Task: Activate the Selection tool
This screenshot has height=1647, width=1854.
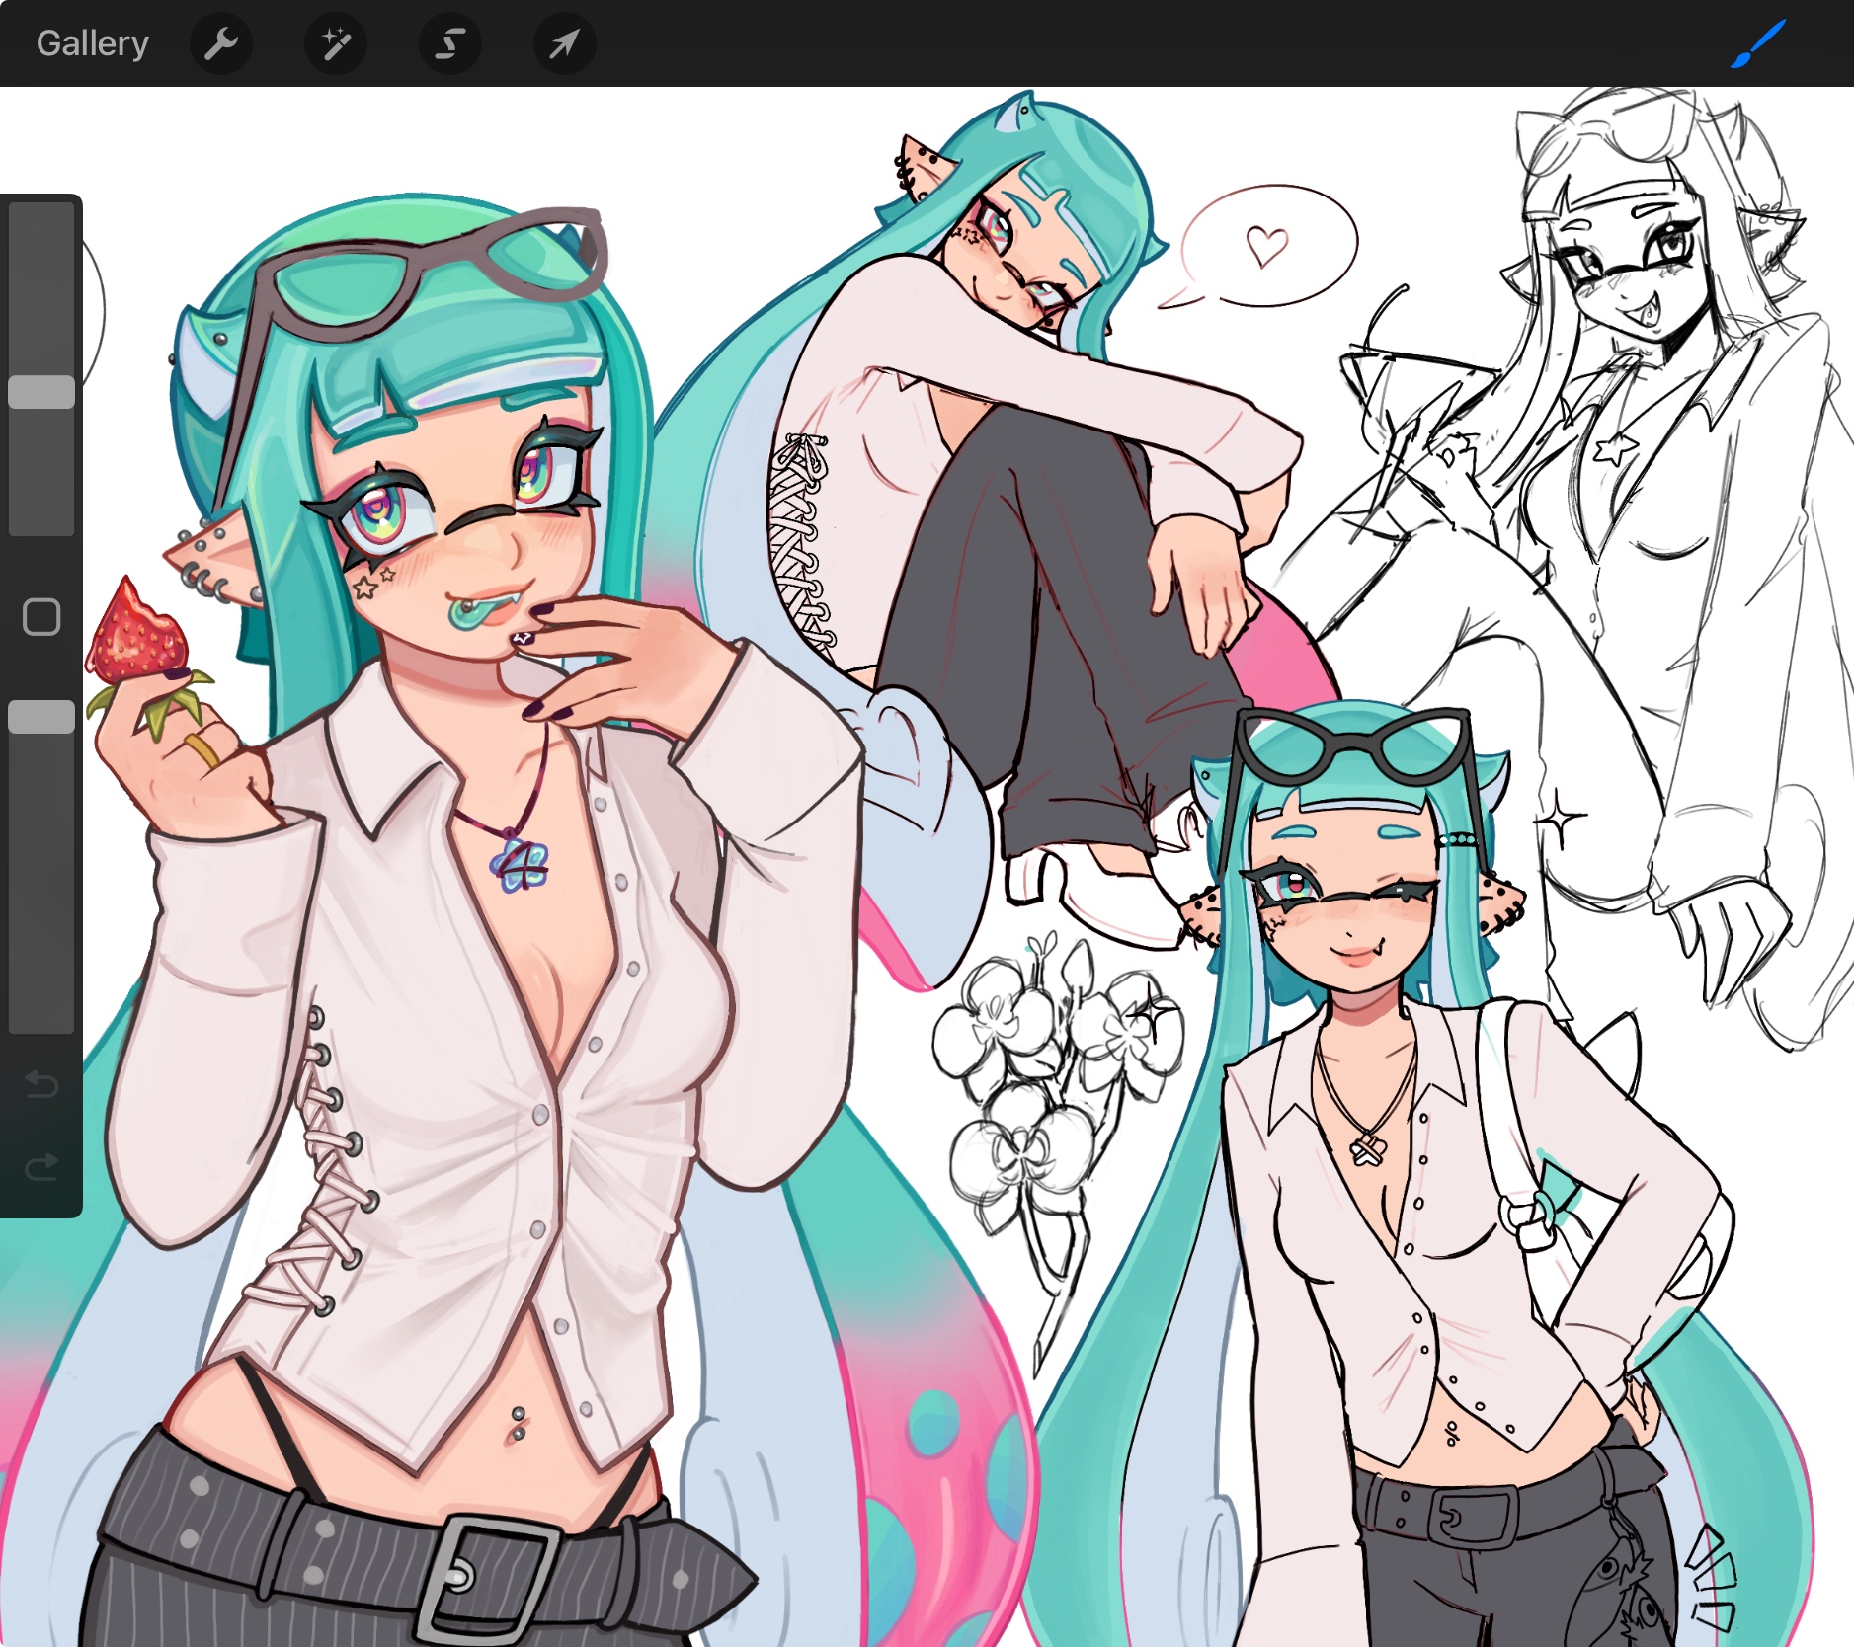Action: coord(450,43)
